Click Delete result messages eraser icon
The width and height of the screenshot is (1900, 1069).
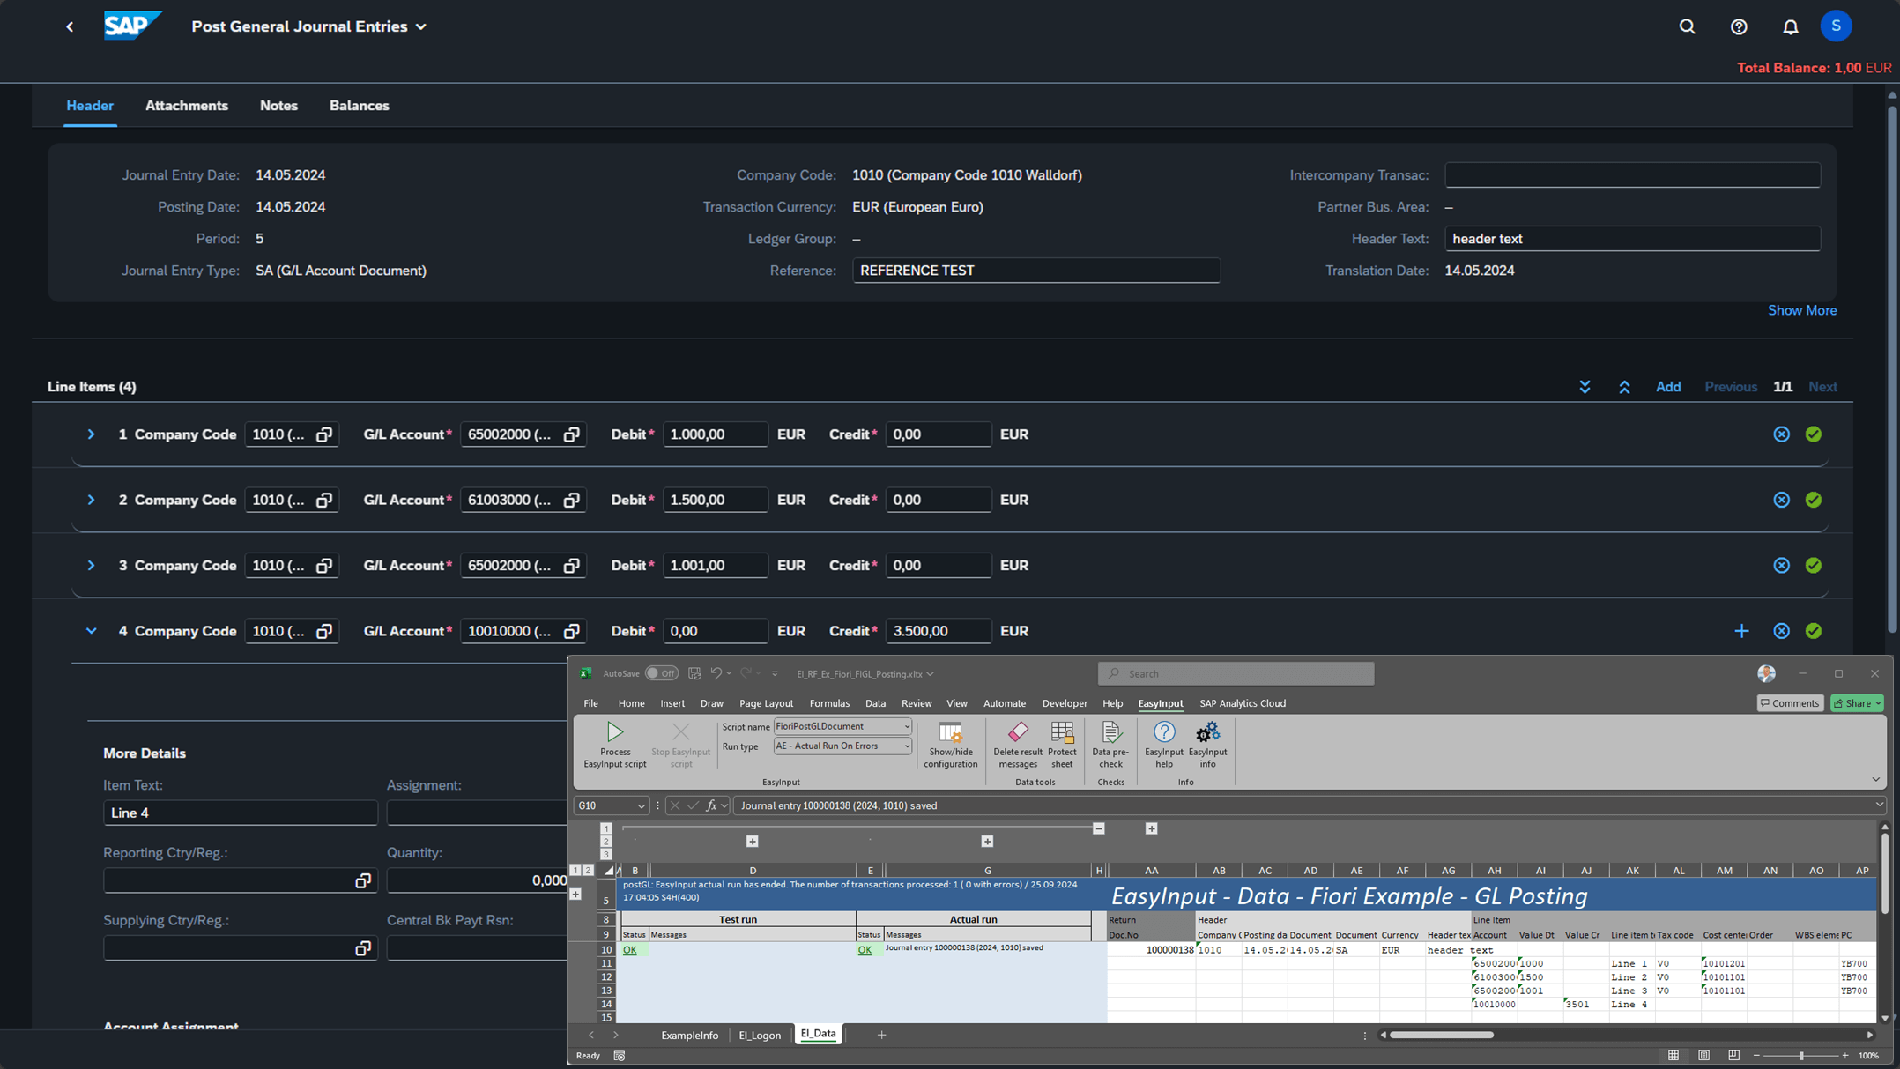coord(1018,745)
